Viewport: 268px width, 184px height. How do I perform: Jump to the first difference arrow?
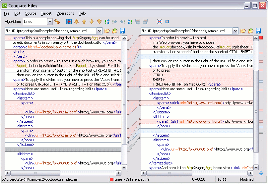[77, 22]
